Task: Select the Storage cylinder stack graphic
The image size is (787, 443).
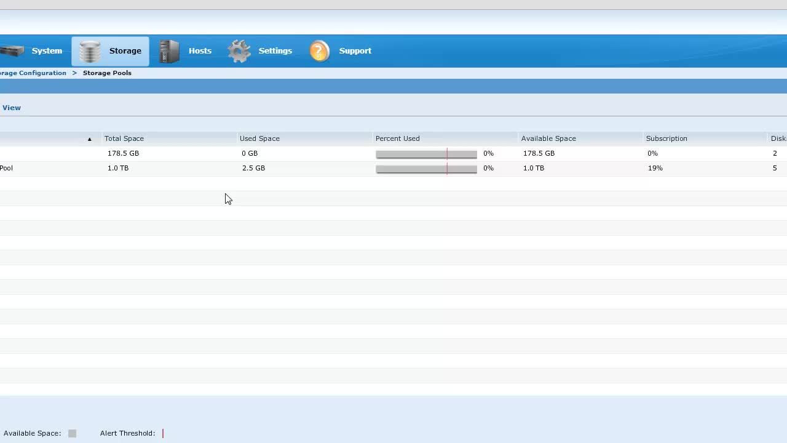Action: [89, 50]
